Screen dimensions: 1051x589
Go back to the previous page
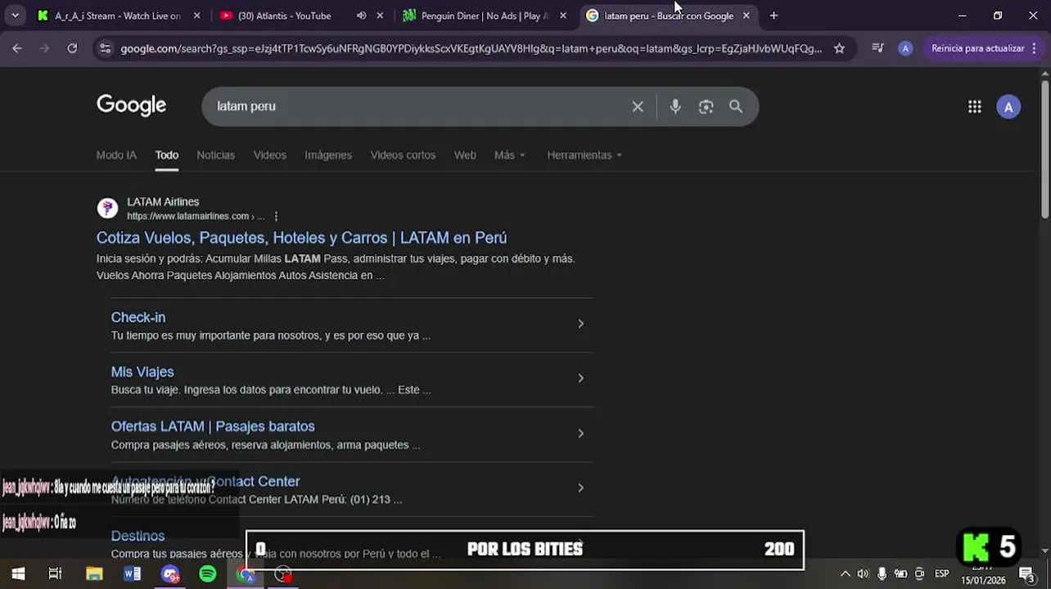click(17, 48)
